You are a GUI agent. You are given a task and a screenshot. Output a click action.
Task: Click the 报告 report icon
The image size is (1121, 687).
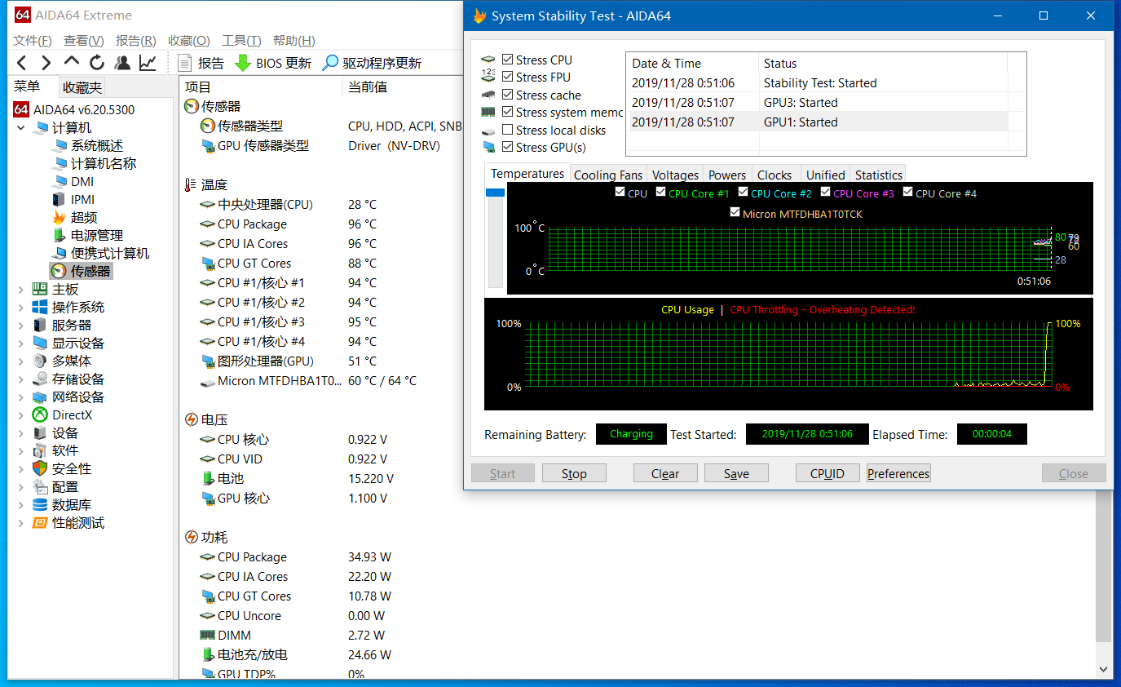pyautogui.click(x=185, y=63)
